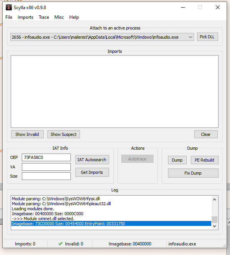
Task: Click inside the OEP address field
Action: 46,157
